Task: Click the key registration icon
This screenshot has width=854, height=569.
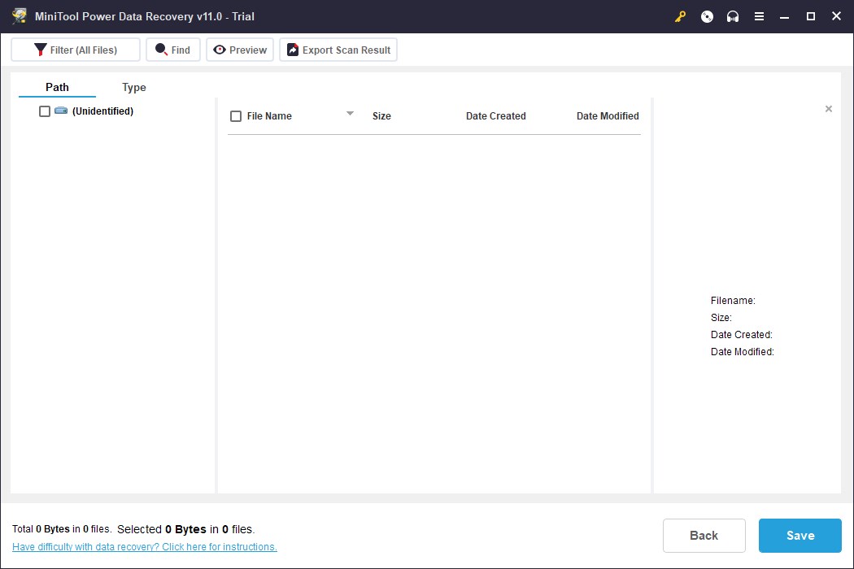Action: coord(680,16)
